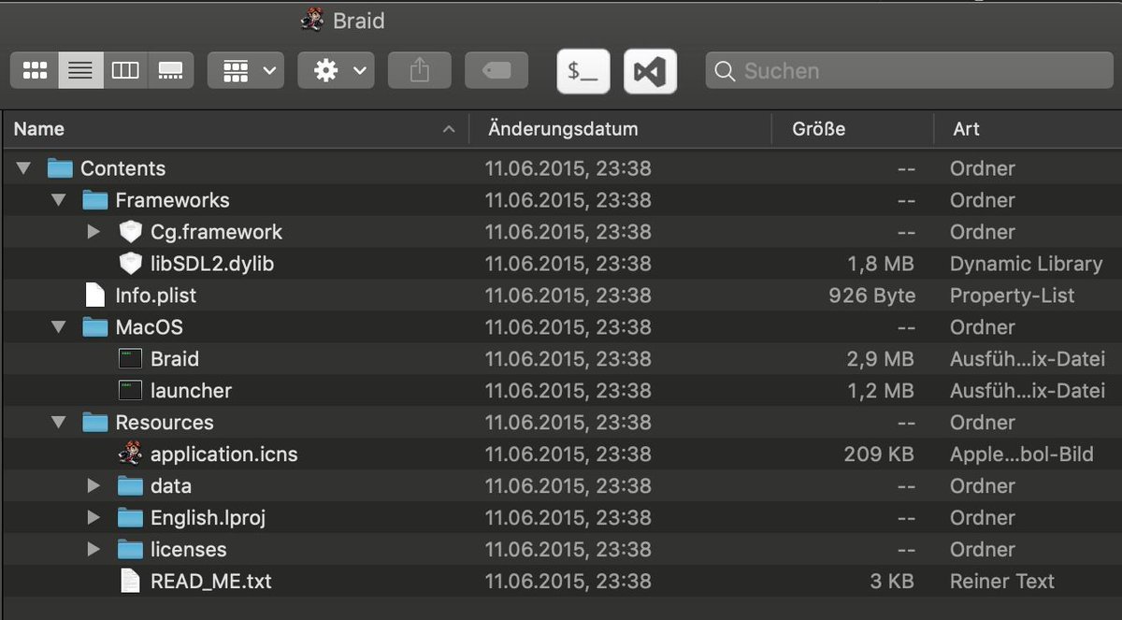Select the English.lproj folder name
This screenshot has width=1122, height=620.
208,518
